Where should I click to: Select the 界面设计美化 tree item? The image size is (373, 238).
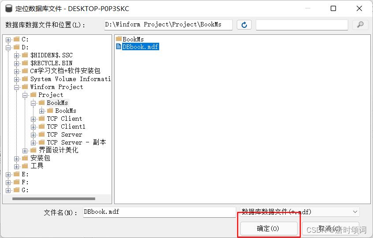[x=58, y=150]
